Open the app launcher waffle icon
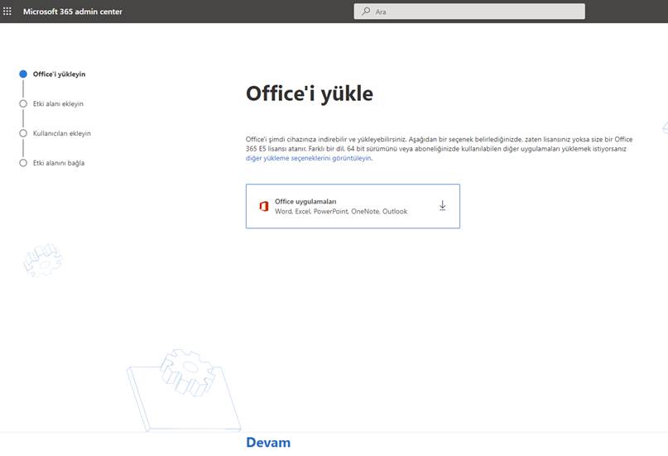 (7, 12)
